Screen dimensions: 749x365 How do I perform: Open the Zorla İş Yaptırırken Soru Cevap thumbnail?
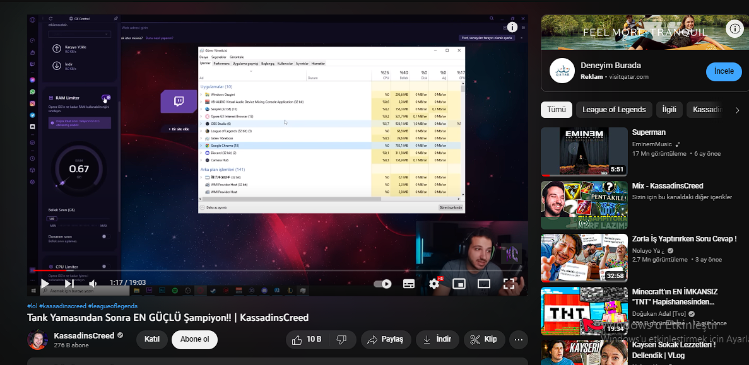click(x=584, y=258)
